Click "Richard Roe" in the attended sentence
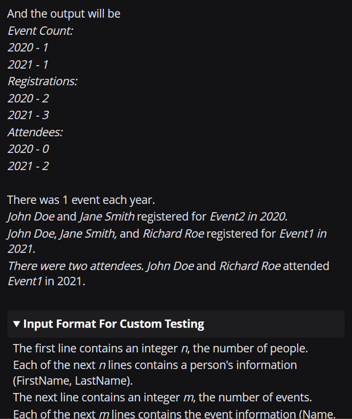 [x=250, y=266]
